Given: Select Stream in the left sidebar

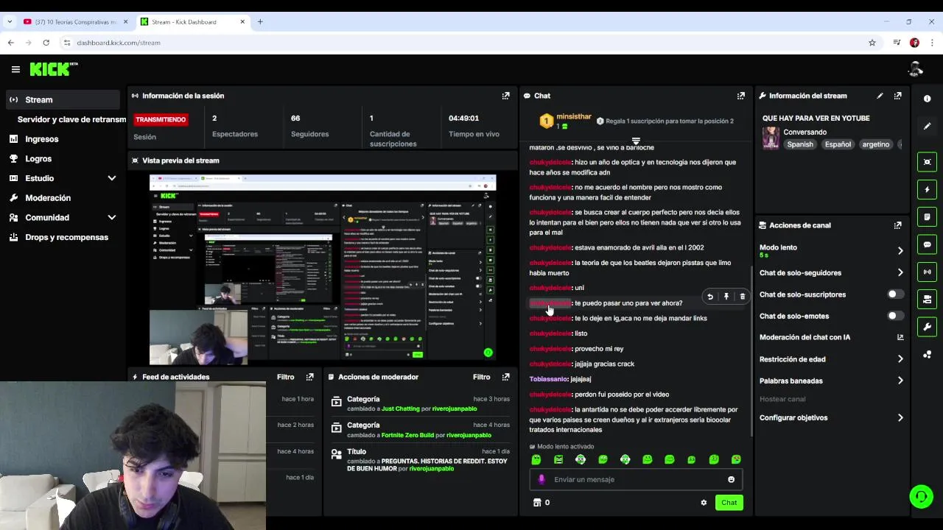Looking at the screenshot, I should (x=62, y=99).
